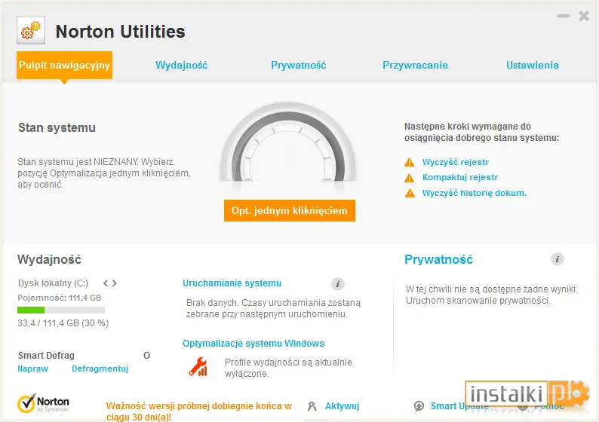
Task: Click the Stan systemu heading
Action: point(57,127)
